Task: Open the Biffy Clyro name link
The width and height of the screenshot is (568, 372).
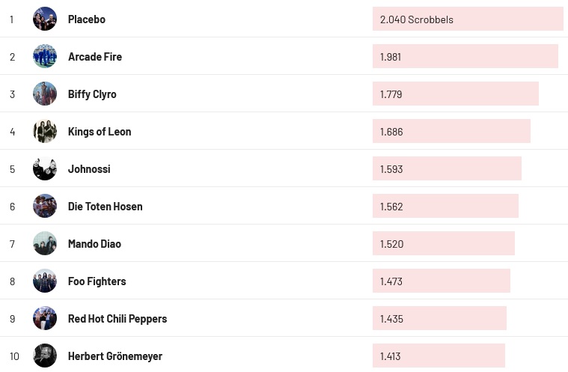Action: point(92,94)
